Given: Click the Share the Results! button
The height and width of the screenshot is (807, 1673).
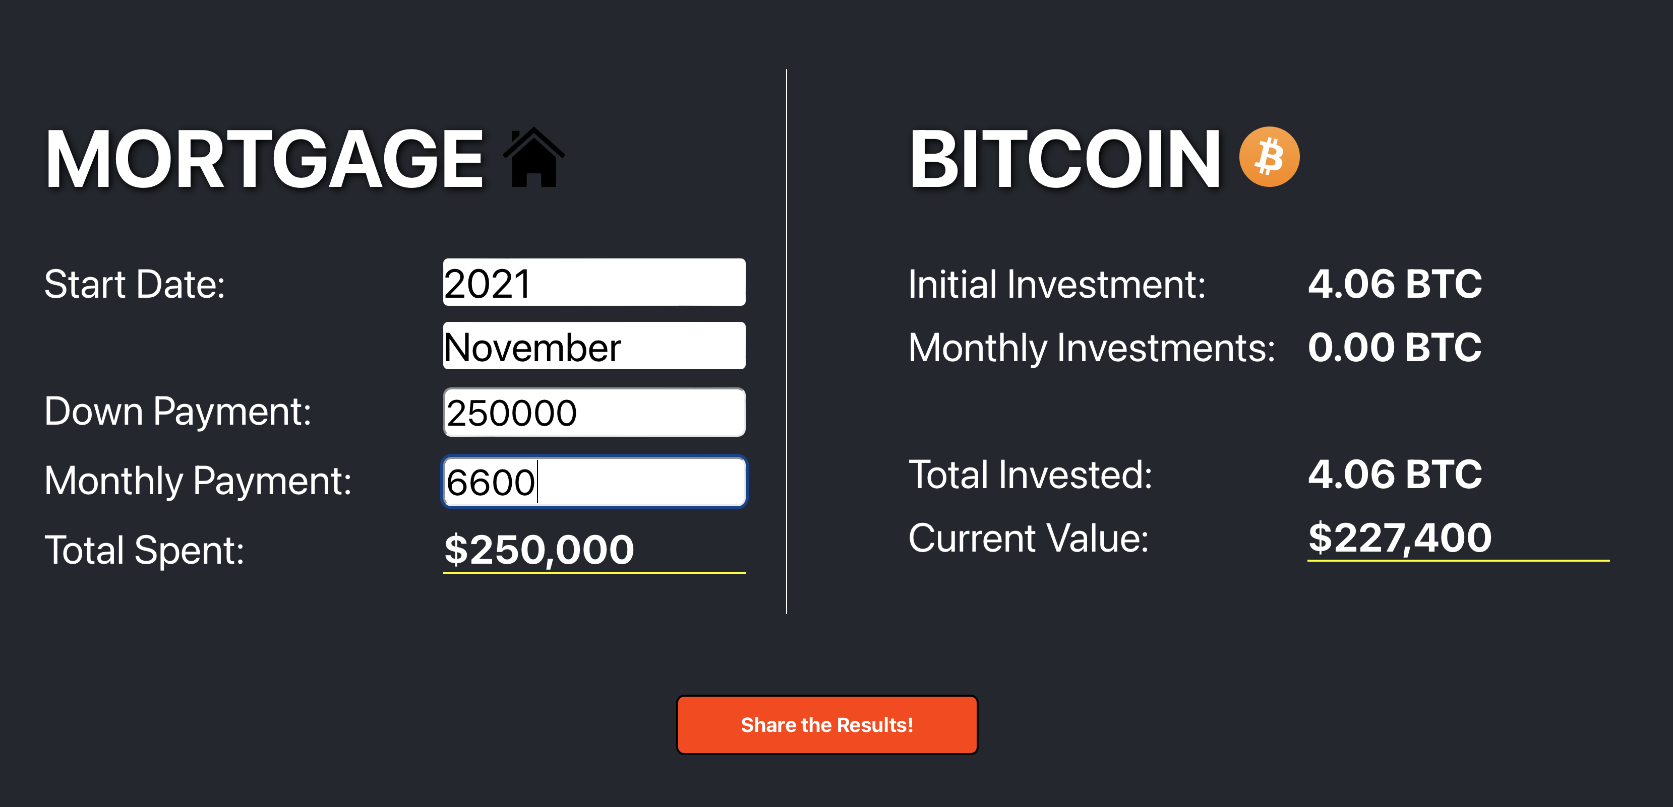Looking at the screenshot, I should [x=827, y=724].
